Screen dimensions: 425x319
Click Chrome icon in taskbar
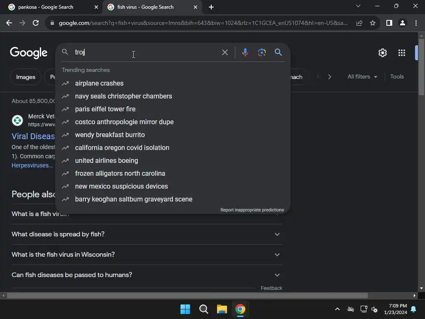[240, 309]
